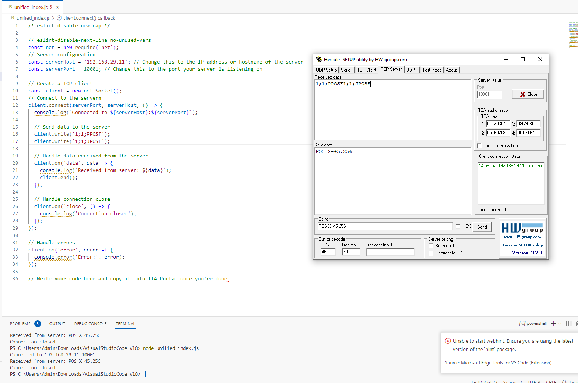
Task: Switch to the TCP Client tab
Action: (x=366, y=70)
